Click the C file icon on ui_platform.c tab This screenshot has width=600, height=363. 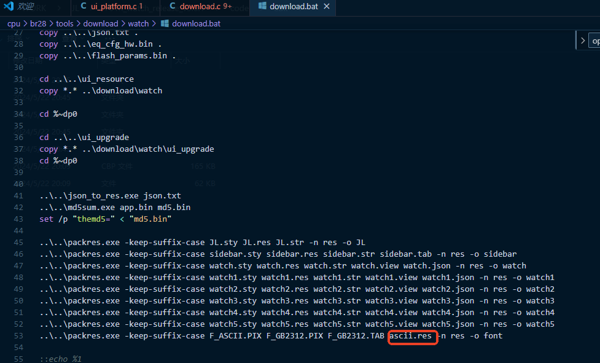point(84,6)
